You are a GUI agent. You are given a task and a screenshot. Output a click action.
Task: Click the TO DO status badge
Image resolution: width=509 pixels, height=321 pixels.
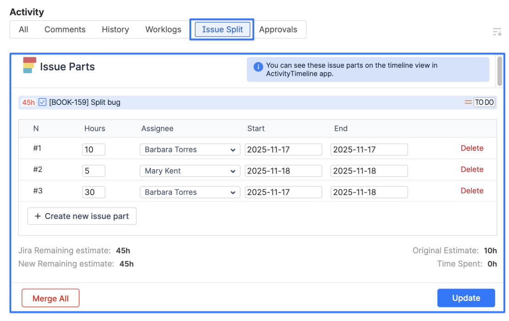(484, 103)
